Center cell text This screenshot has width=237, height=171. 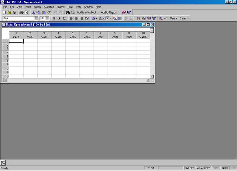pyautogui.click(x=76, y=19)
